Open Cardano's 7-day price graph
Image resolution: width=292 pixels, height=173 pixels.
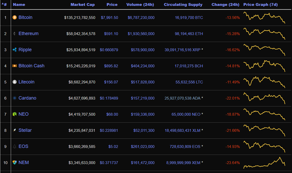point(264,98)
